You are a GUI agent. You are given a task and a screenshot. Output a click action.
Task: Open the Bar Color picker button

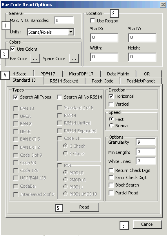pyautogui.click(x=35, y=59)
